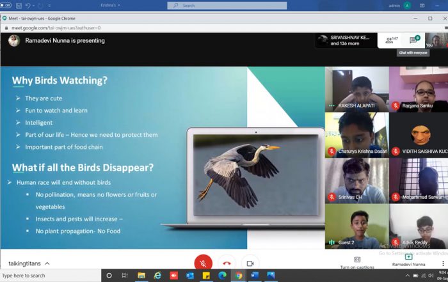Click the 'Why Birds Watching?' slide heading
Image resolution: width=448 pixels, height=282 pixels.
[60, 80]
